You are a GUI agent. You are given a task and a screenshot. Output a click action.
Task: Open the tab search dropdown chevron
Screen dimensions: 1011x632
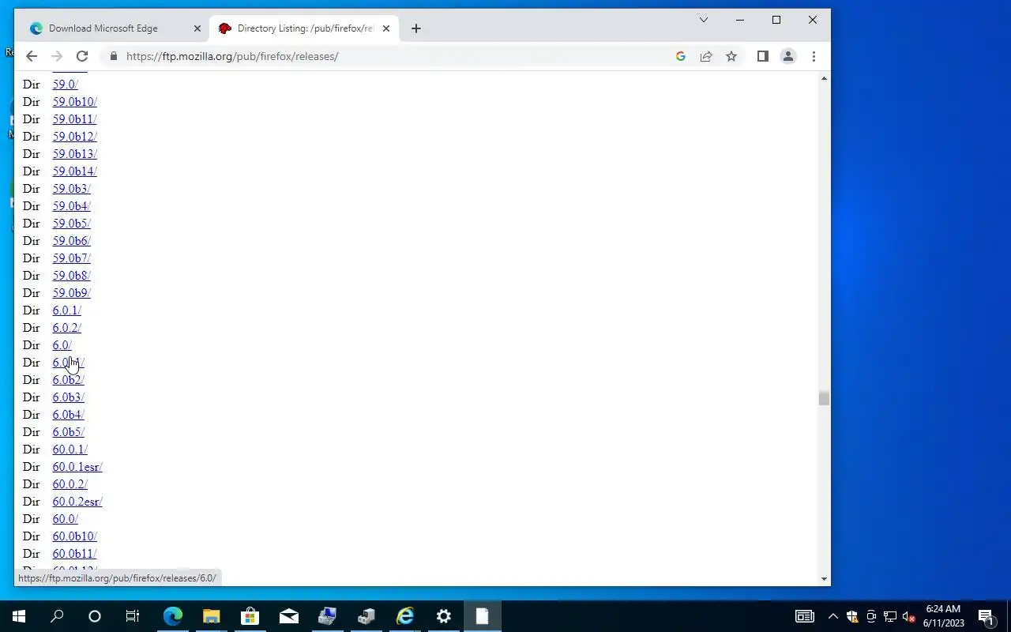coord(704,20)
